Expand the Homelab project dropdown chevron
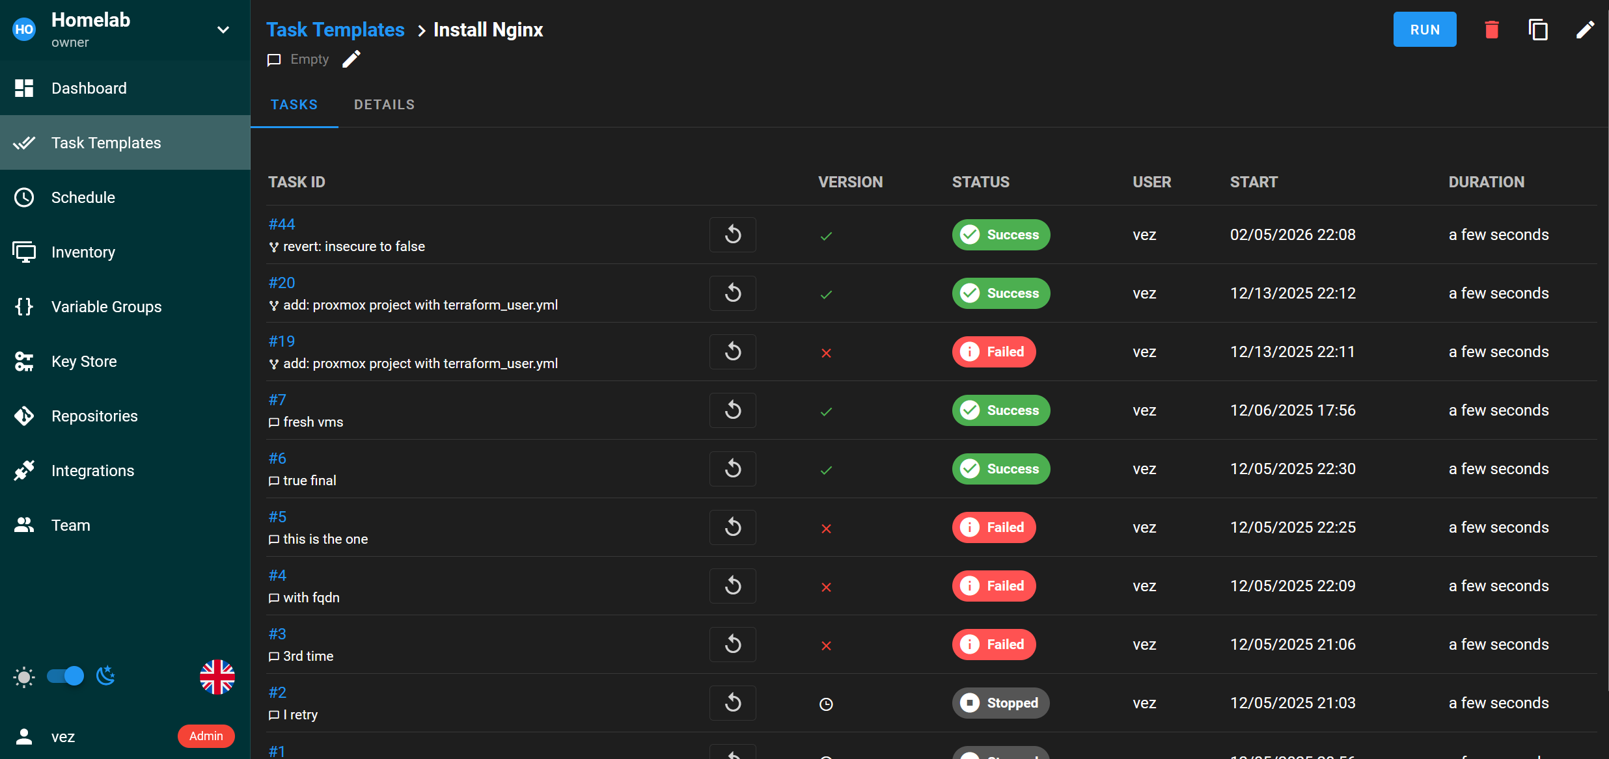Screen dimensions: 1609x759 (223, 30)
